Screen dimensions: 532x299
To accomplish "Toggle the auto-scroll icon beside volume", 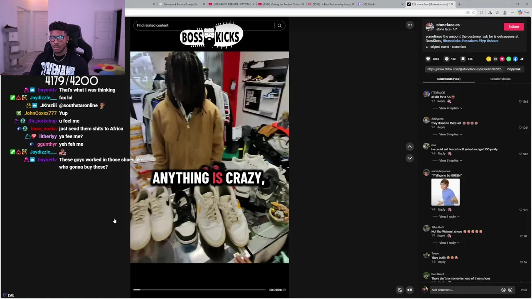I will 400,290.
